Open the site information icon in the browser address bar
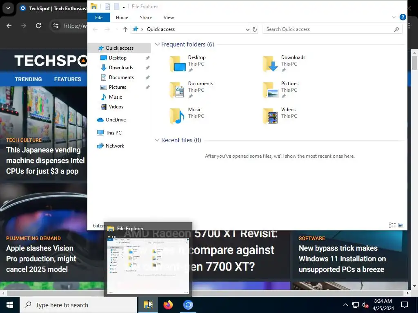This screenshot has height=313, width=418. click(56, 26)
